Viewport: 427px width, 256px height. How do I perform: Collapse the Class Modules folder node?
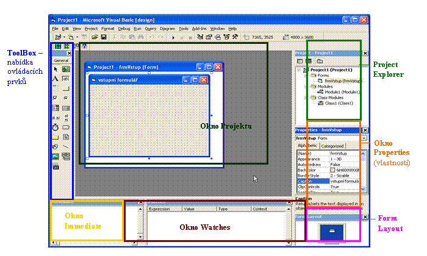(306, 98)
